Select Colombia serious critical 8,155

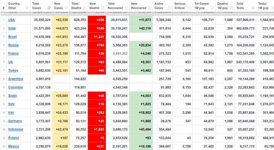pos(186,87)
